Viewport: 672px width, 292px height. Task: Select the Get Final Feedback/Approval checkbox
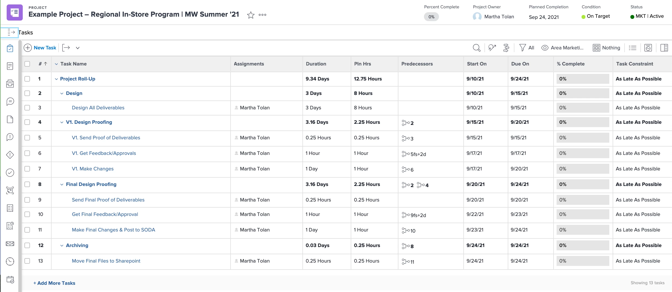tap(27, 214)
